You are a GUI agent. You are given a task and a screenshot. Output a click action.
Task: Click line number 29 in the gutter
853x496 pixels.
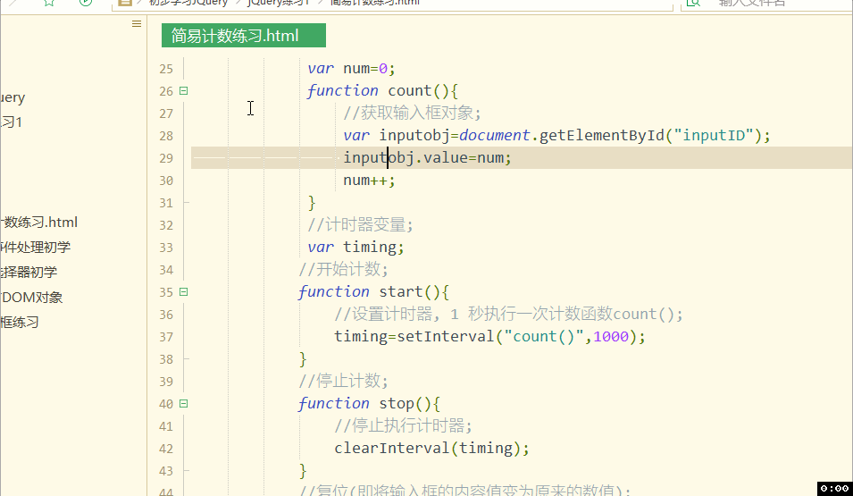[x=166, y=158]
